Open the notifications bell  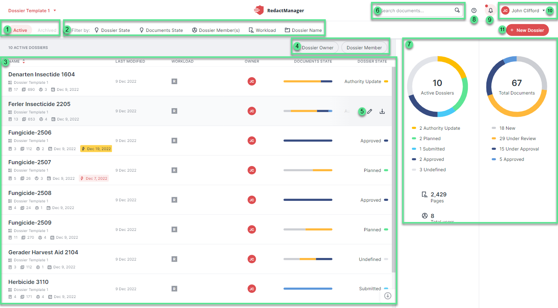[x=490, y=10]
